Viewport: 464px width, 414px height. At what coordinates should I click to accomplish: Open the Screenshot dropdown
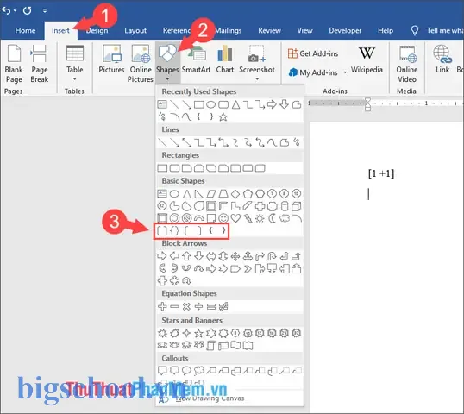coord(257,63)
